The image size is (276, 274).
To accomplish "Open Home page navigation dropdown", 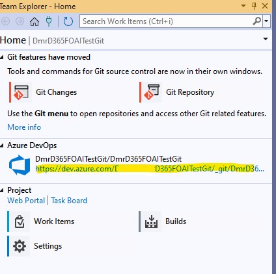I will pos(266,39).
